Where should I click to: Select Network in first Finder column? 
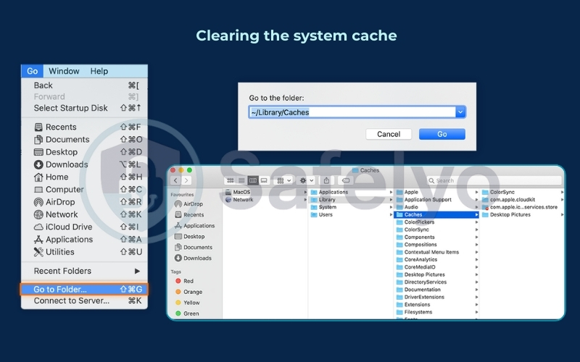click(265, 200)
